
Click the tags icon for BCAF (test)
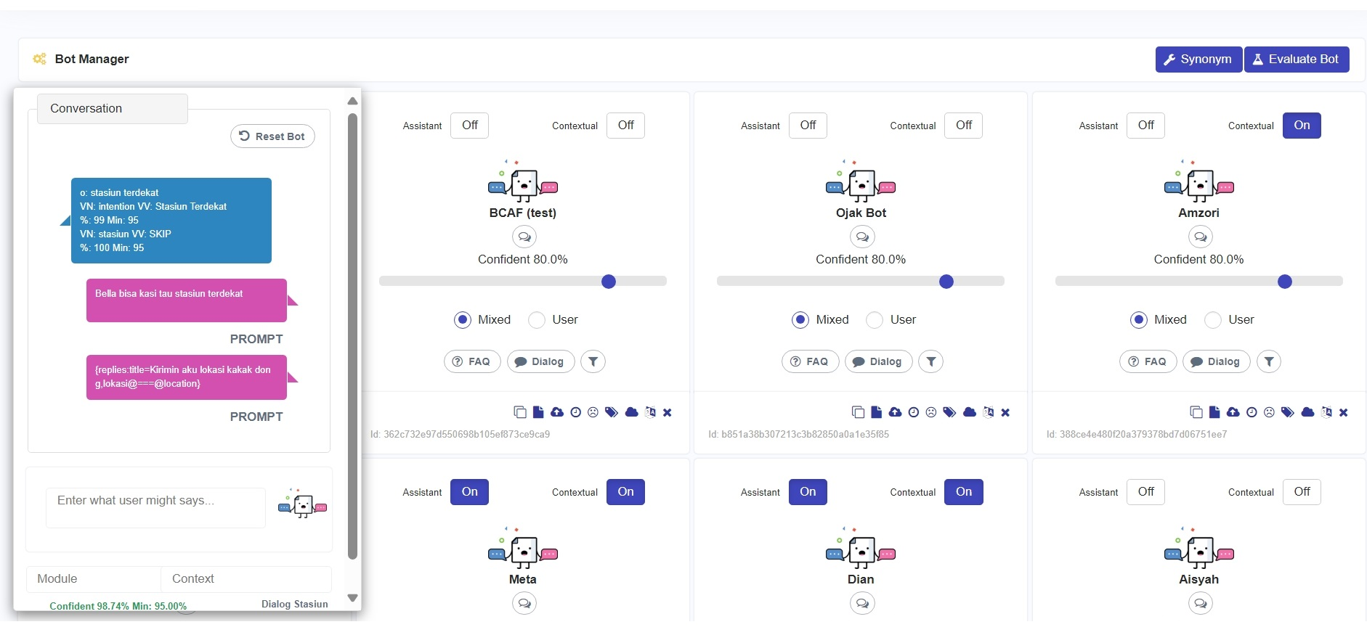coord(612,412)
